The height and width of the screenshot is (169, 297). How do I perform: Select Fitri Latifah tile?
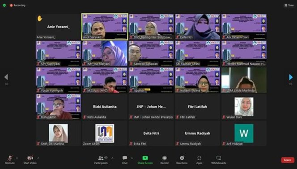point(198,107)
